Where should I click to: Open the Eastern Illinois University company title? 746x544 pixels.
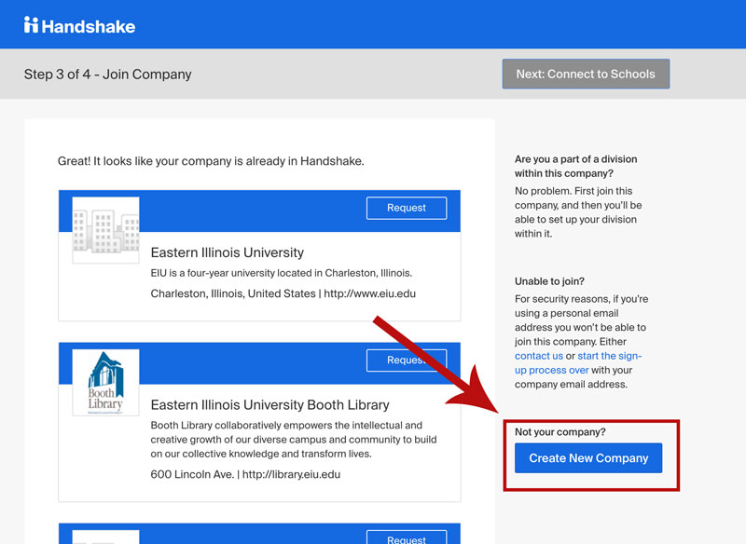coord(228,252)
